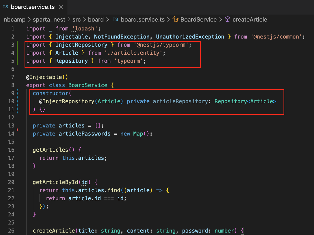Open the src breadcrumb dropdown

coord(77,19)
